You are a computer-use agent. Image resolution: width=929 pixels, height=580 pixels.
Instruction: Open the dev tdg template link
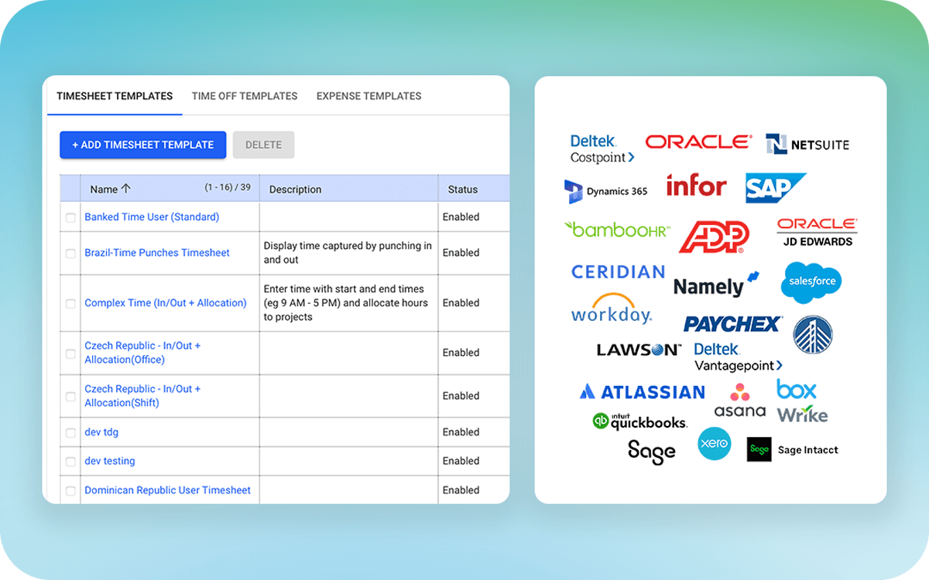coord(101,432)
